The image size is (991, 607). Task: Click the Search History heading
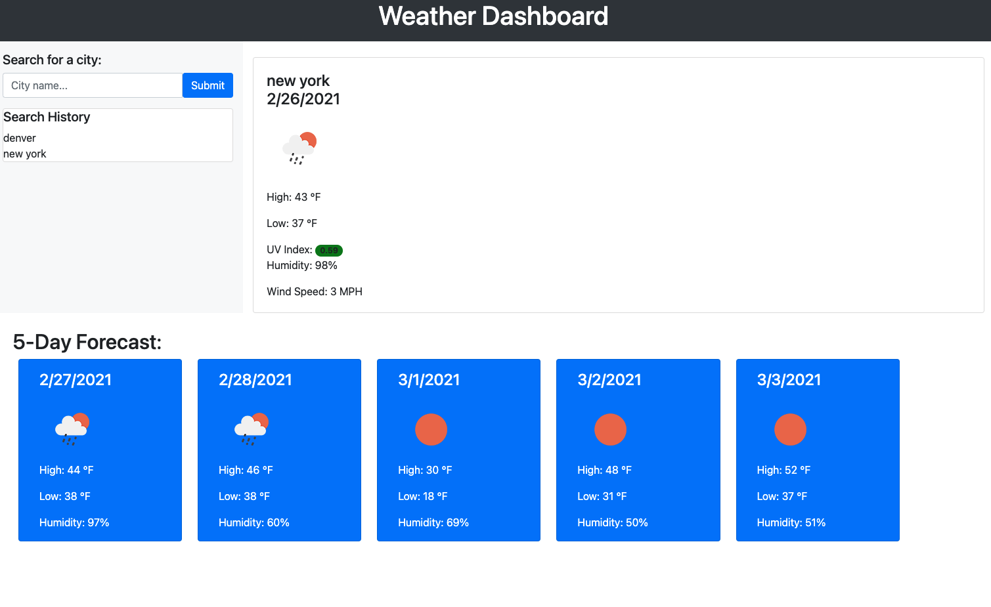point(47,117)
